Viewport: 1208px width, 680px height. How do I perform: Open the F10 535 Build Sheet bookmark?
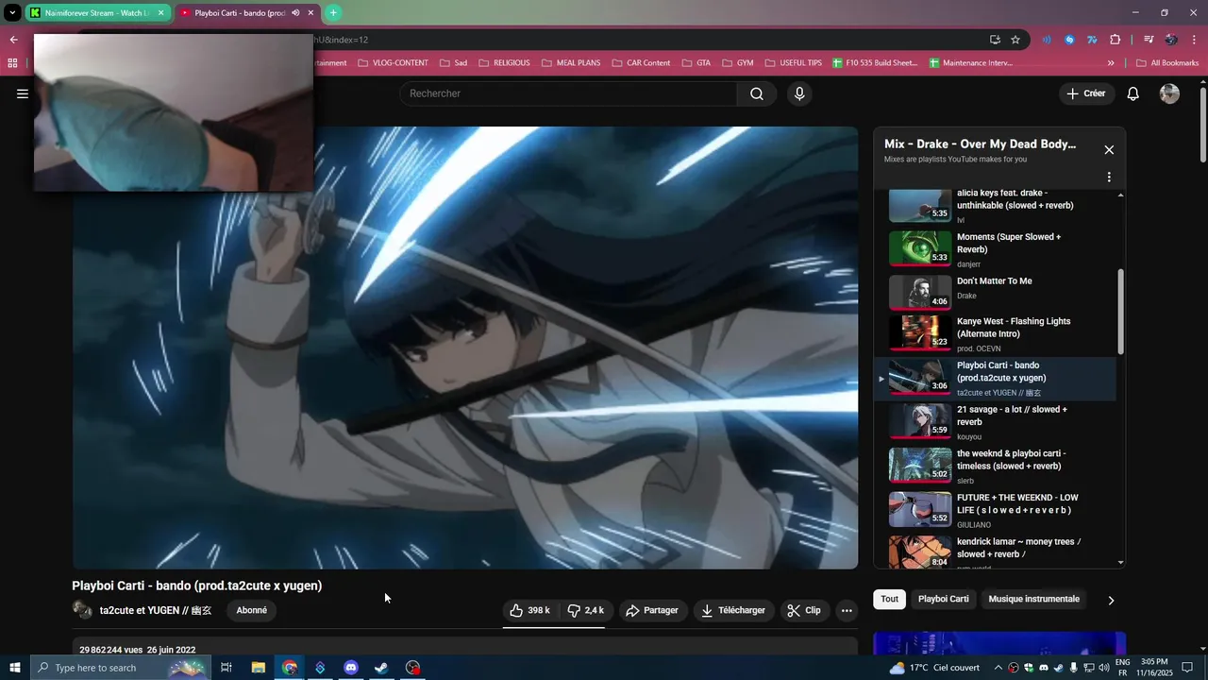click(x=875, y=63)
